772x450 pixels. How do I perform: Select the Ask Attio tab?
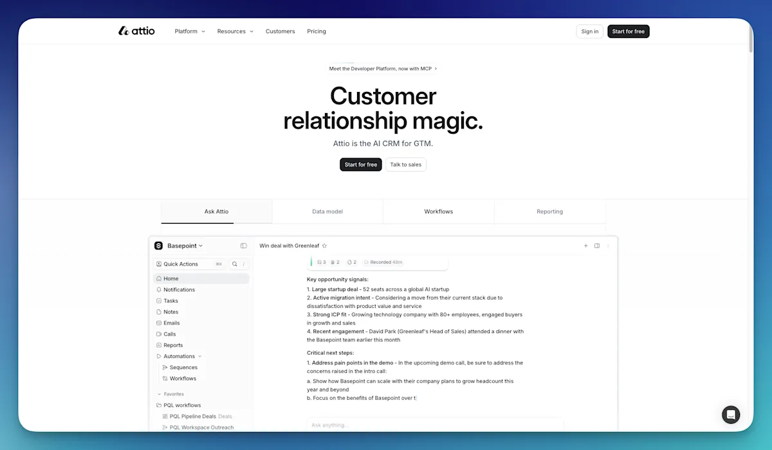point(217,212)
